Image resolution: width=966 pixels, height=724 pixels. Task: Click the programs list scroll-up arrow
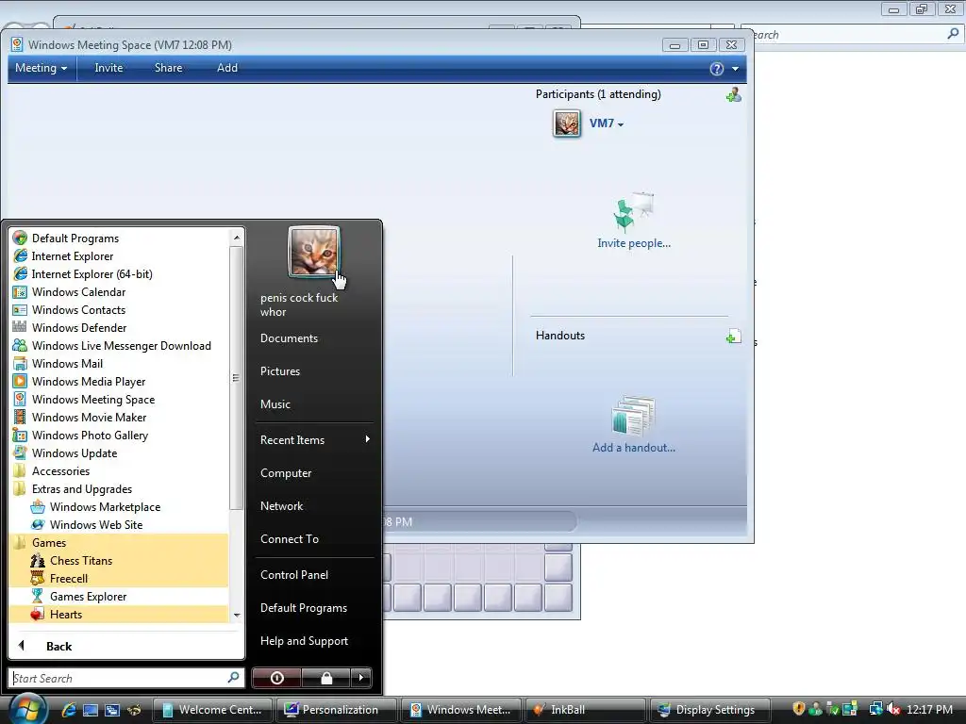(x=237, y=237)
